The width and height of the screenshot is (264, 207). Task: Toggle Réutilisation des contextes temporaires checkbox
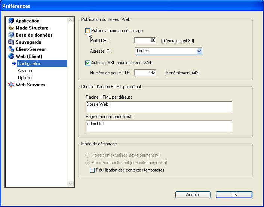coord(92,170)
